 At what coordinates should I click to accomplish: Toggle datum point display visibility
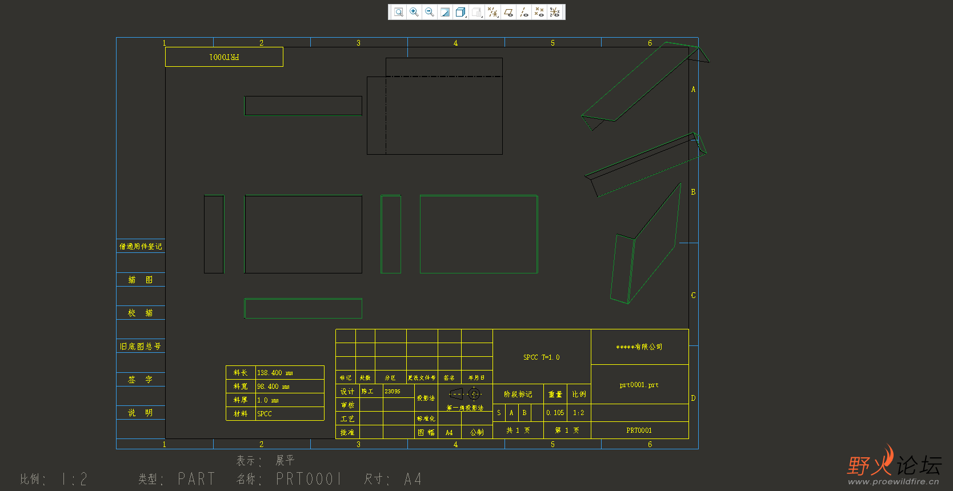pyautogui.click(x=539, y=12)
